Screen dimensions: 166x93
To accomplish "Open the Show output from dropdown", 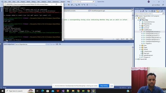I will pos(31,44).
